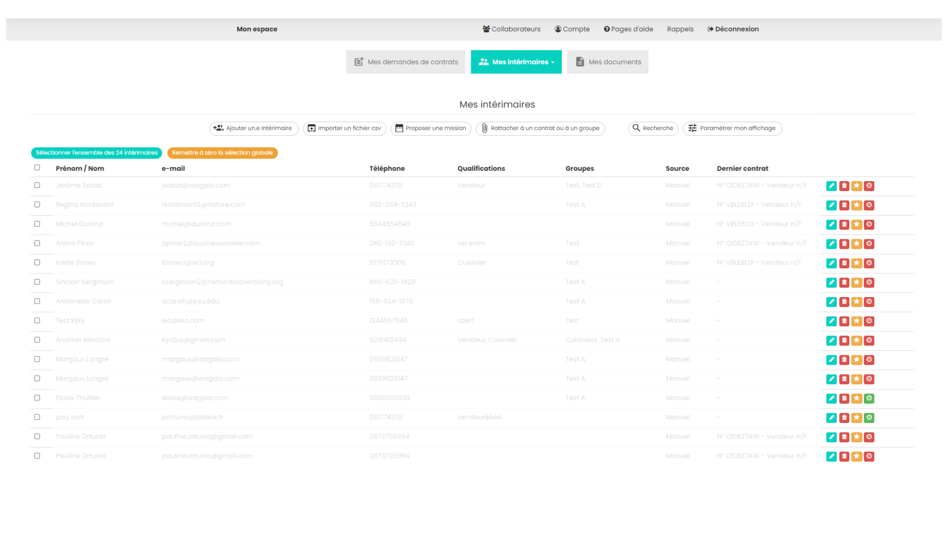This screenshot has width=948, height=533.
Task: Open Paramétrer mon affichage settings
Action: click(x=732, y=128)
